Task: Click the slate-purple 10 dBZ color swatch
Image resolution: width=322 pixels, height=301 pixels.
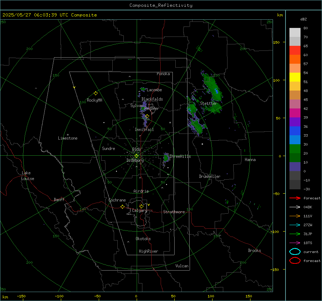Action: (x=295, y=167)
